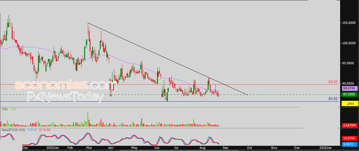Click the 105.0000 price axis label
Screen dimensions: 359x151
coord(349,23)
